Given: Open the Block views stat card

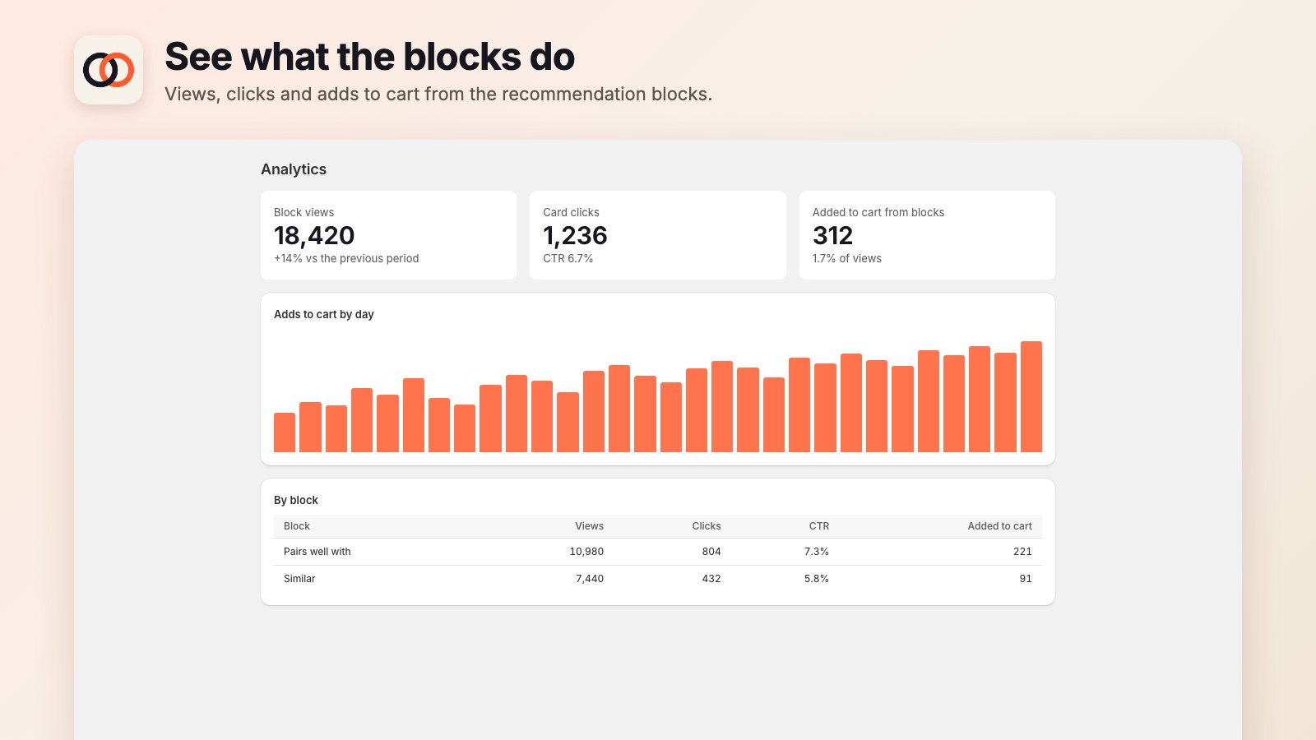Looking at the screenshot, I should click(388, 235).
